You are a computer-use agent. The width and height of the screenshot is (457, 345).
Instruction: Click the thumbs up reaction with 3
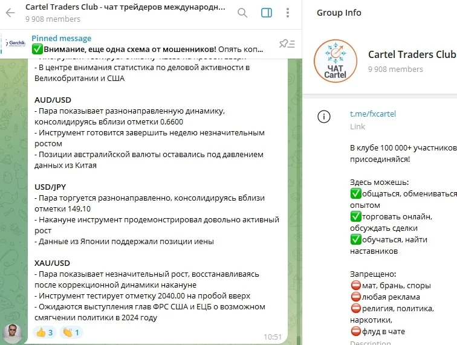click(x=45, y=332)
